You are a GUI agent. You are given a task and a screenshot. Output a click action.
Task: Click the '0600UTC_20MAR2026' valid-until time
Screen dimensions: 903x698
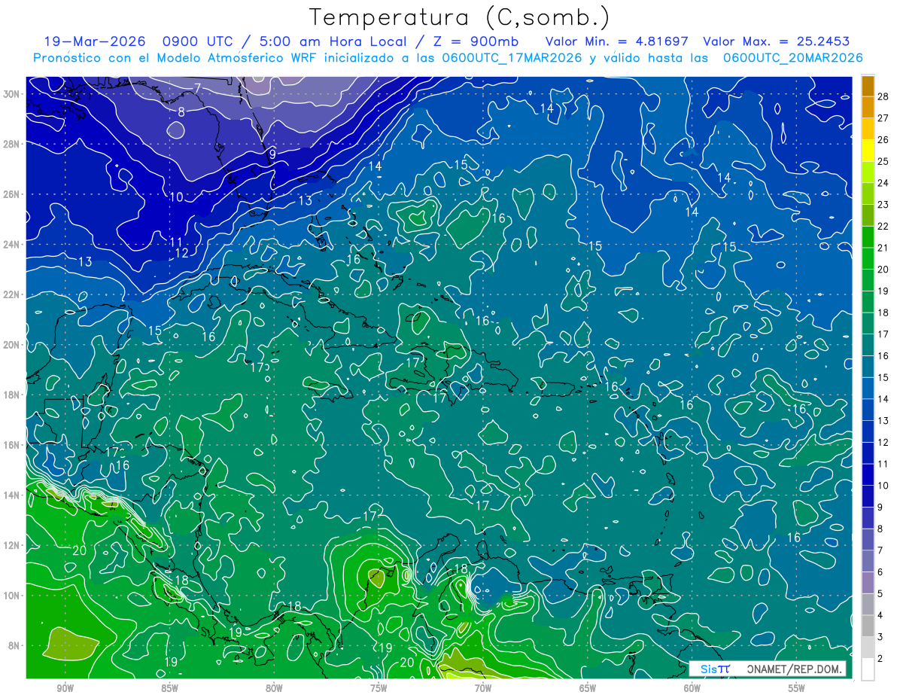(x=792, y=57)
